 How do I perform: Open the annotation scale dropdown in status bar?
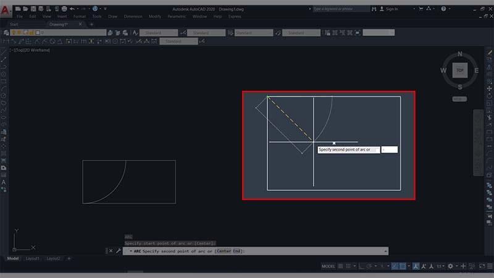click(x=440, y=266)
